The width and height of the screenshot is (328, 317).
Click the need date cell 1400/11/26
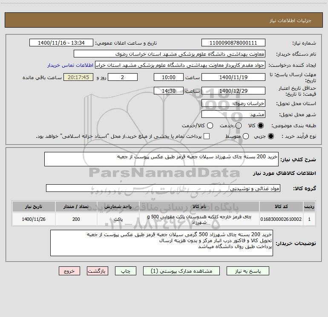(x=34, y=219)
